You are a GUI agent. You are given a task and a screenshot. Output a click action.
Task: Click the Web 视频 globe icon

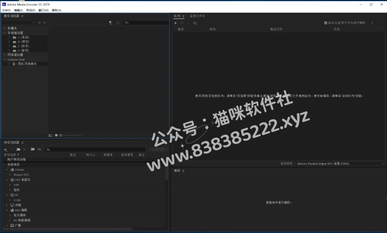pyautogui.click(x=12, y=210)
